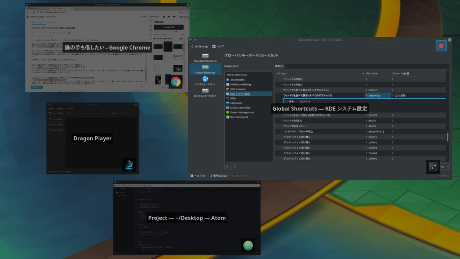
Task: Focus the 検索 search field
Action: [x=367, y=66]
